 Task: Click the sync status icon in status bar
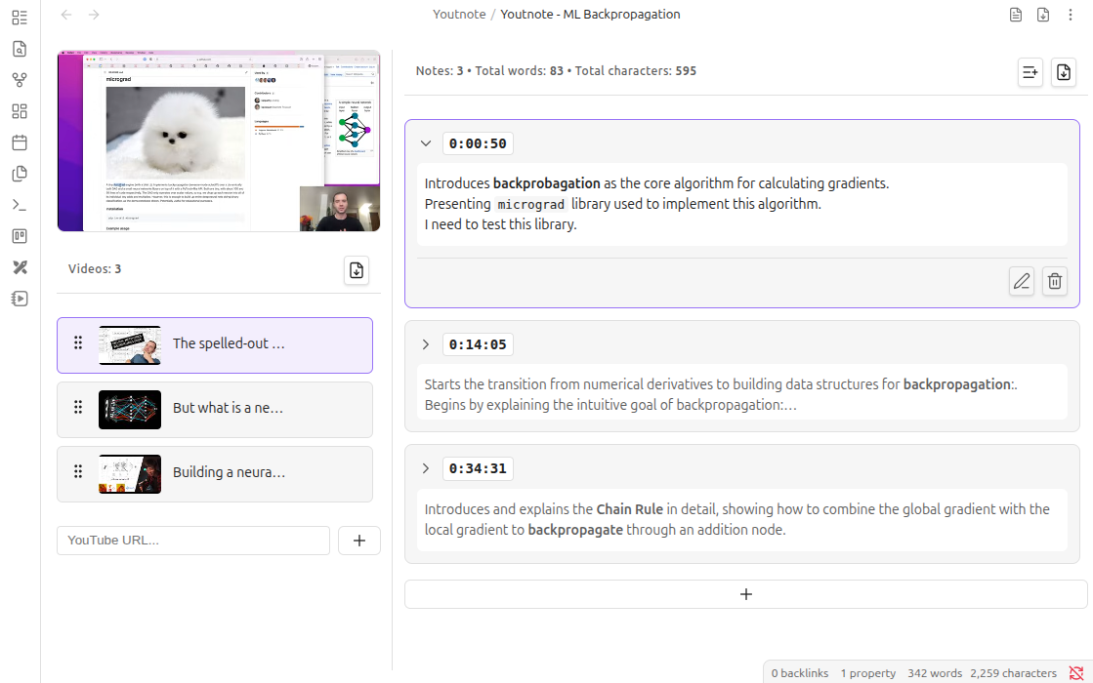(x=1076, y=673)
